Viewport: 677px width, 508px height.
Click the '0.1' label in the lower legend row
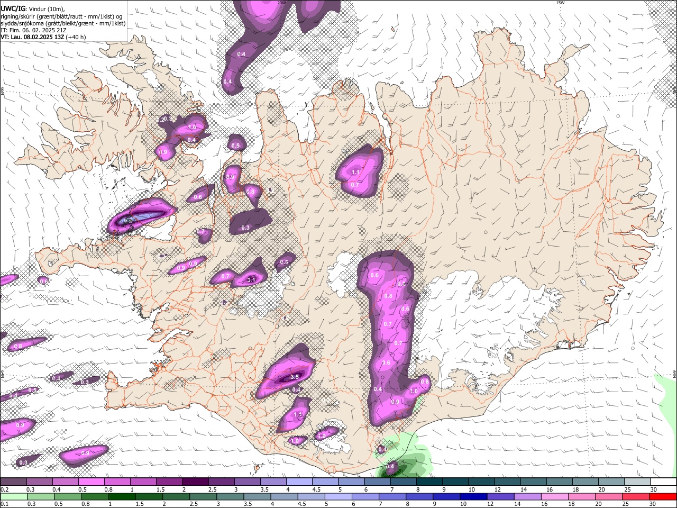tap(4, 504)
